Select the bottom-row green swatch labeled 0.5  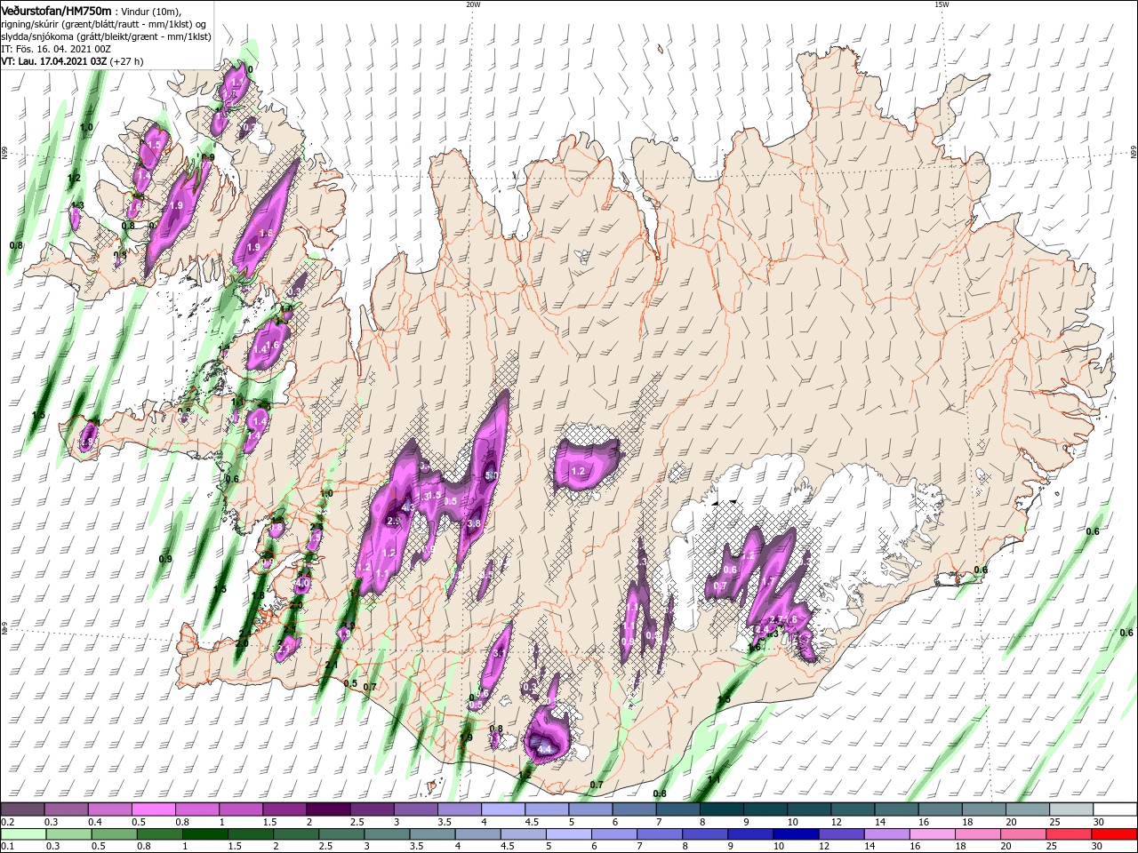tap(116, 834)
